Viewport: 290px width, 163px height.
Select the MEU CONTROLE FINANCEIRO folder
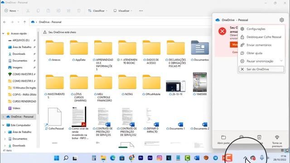pyautogui.click(x=103, y=88)
